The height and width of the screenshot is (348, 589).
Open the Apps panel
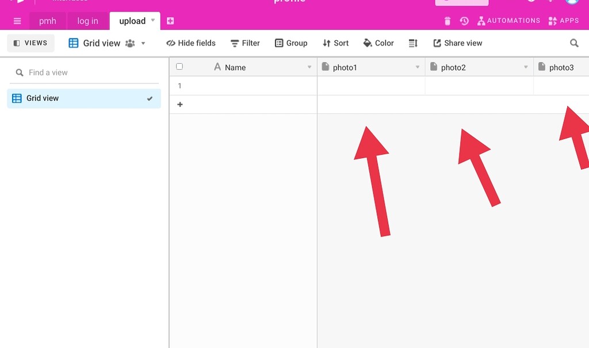[x=563, y=21]
